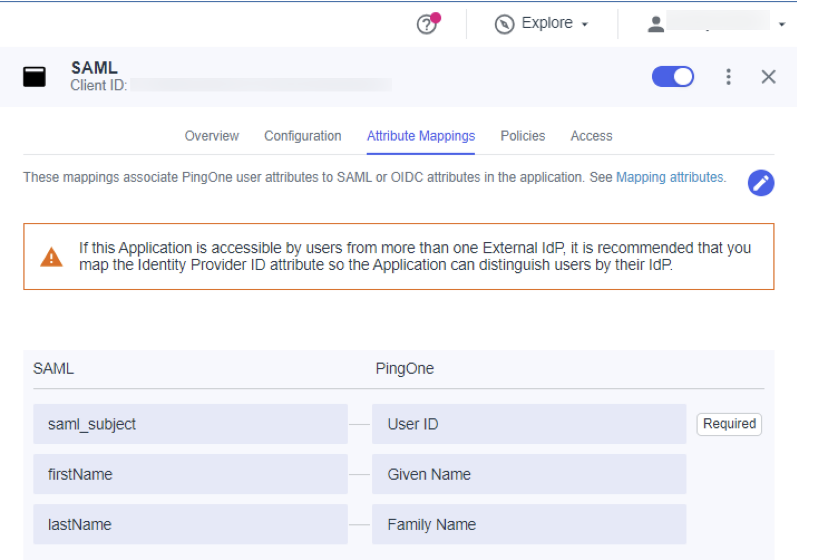Image resolution: width=828 pixels, height=560 pixels.
Task: Click the SAML application title
Action: (94, 67)
